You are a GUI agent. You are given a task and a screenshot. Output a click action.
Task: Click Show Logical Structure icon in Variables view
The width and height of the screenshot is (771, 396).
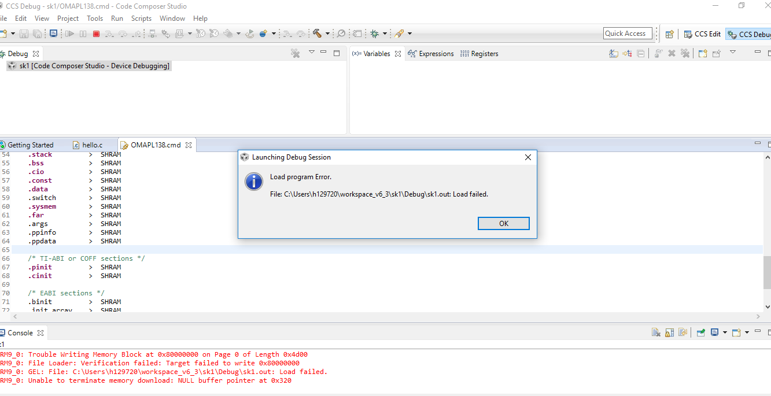[627, 53]
